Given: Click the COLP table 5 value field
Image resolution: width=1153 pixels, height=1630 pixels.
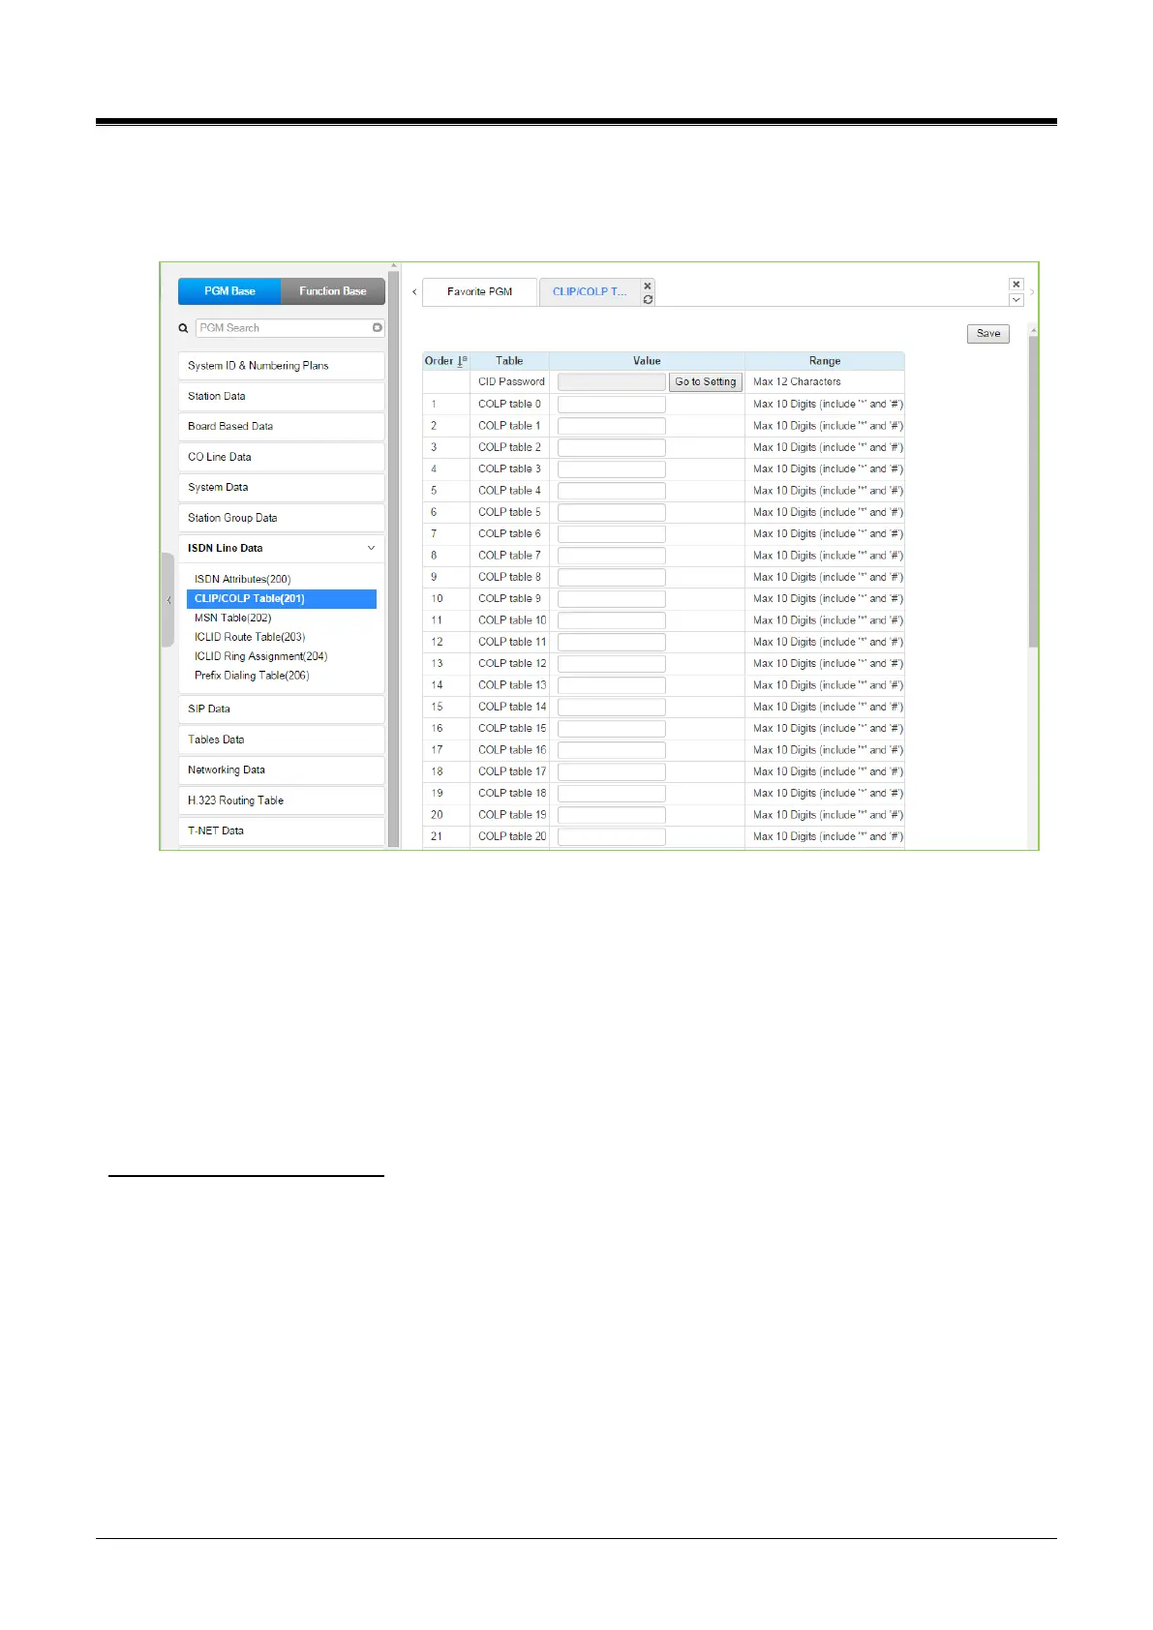Looking at the screenshot, I should [612, 513].
